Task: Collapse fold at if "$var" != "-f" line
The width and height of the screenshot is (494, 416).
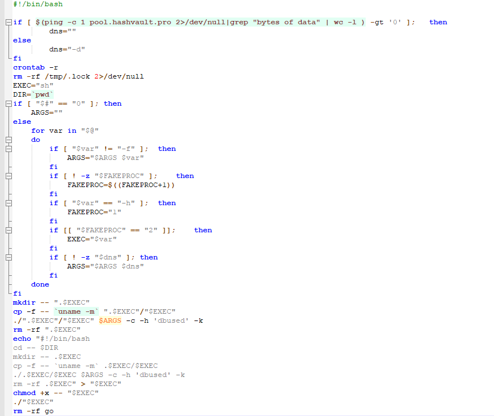Action: [9, 149]
